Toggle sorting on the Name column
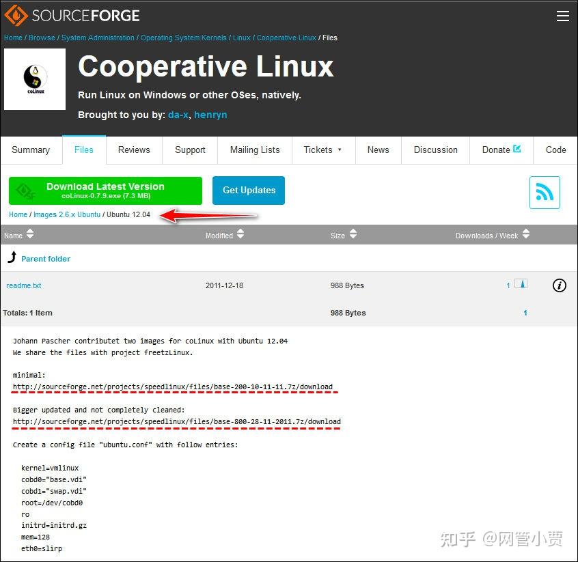Screen dimensions: 578x562 point(30,234)
